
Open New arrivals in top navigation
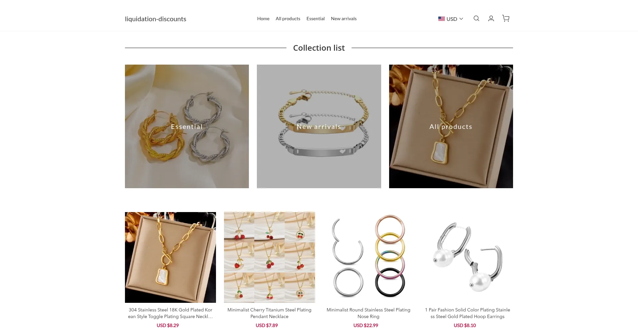(x=344, y=19)
